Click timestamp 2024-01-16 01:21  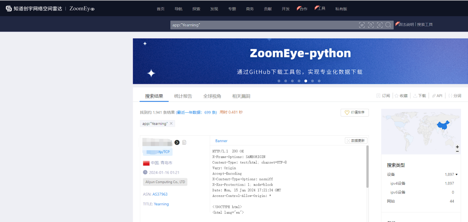(164, 172)
